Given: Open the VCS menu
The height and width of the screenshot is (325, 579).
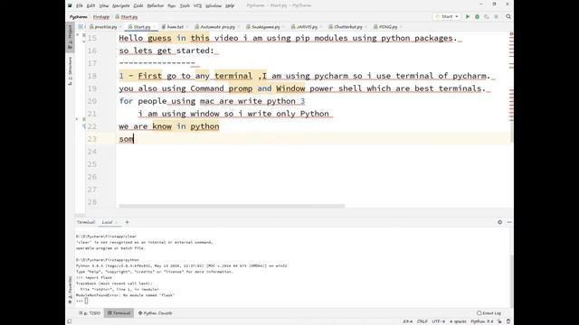Looking at the screenshot, I should (197, 5).
